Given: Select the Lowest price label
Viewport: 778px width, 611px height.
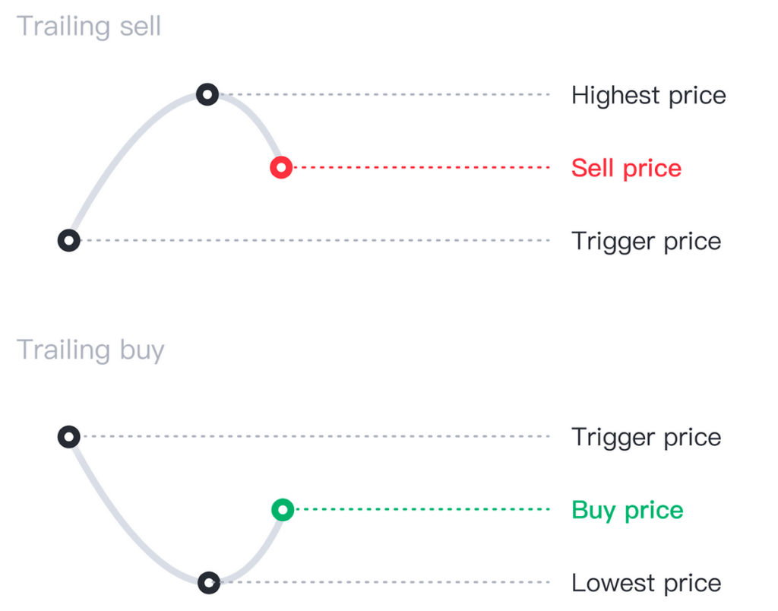Looking at the screenshot, I should click(x=646, y=583).
